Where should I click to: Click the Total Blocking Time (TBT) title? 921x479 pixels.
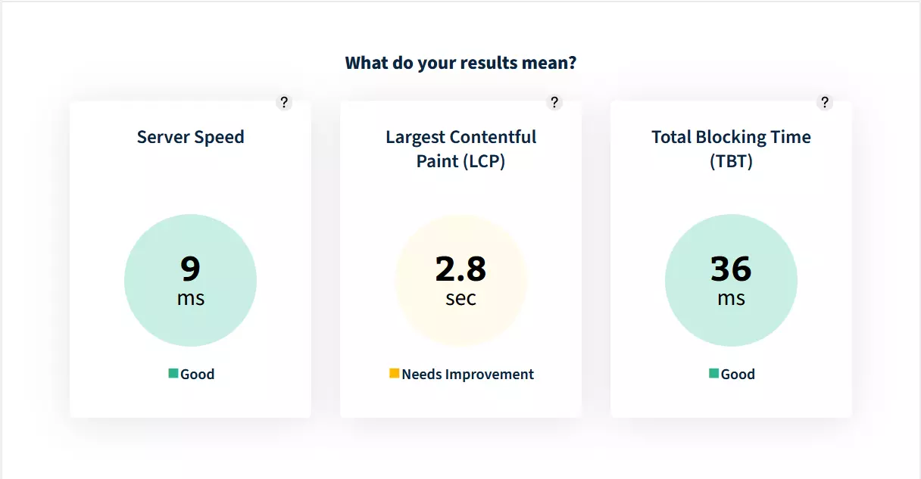[732, 149]
